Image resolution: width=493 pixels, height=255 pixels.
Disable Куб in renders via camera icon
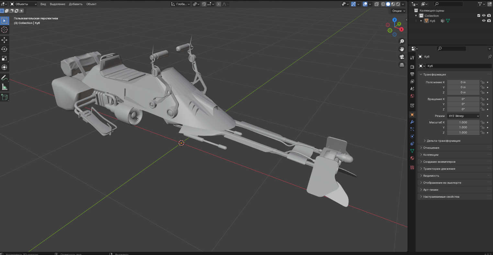[x=489, y=21]
